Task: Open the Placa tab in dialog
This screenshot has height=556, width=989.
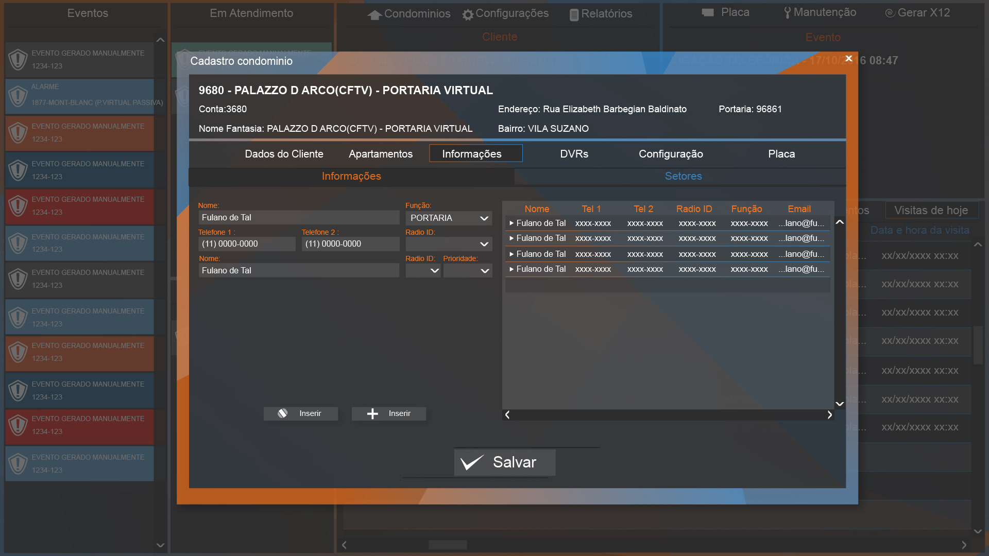Action: pos(781,154)
